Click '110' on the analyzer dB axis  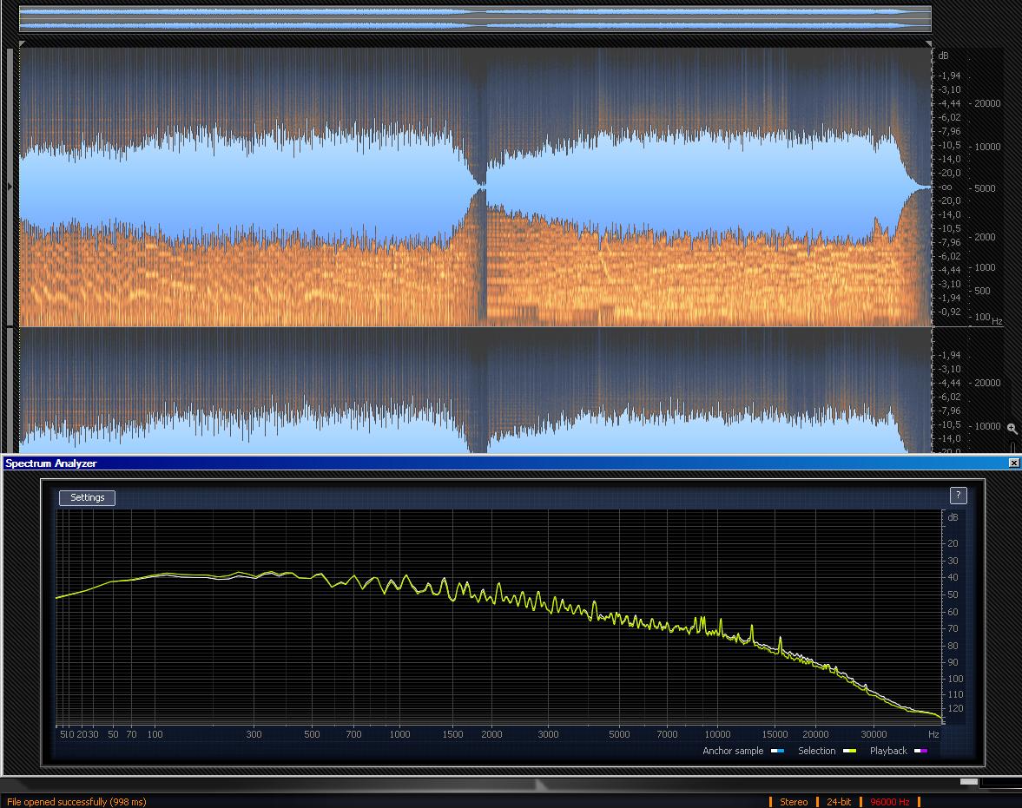click(x=955, y=694)
